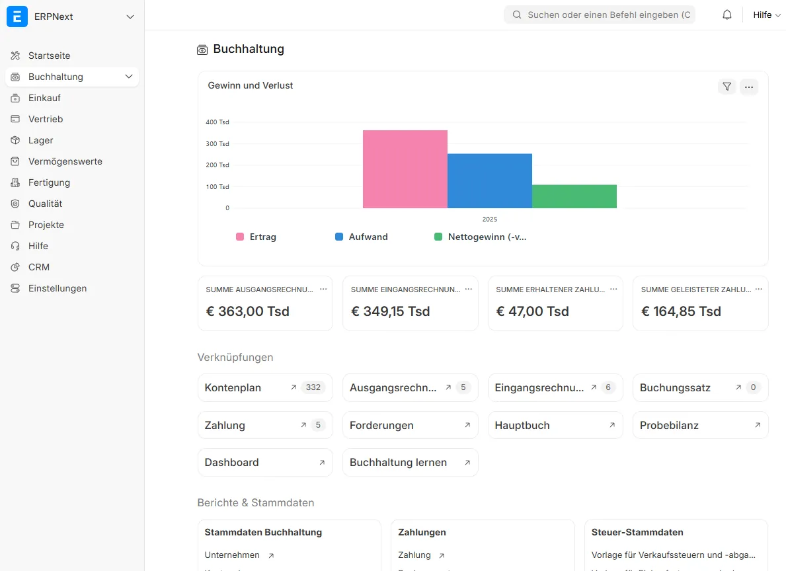Click the Einstellungen sidebar icon
Image resolution: width=786 pixels, height=583 pixels.
coord(15,288)
